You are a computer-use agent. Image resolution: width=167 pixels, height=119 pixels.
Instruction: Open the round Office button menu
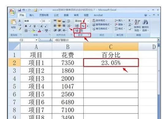click(13, 12)
